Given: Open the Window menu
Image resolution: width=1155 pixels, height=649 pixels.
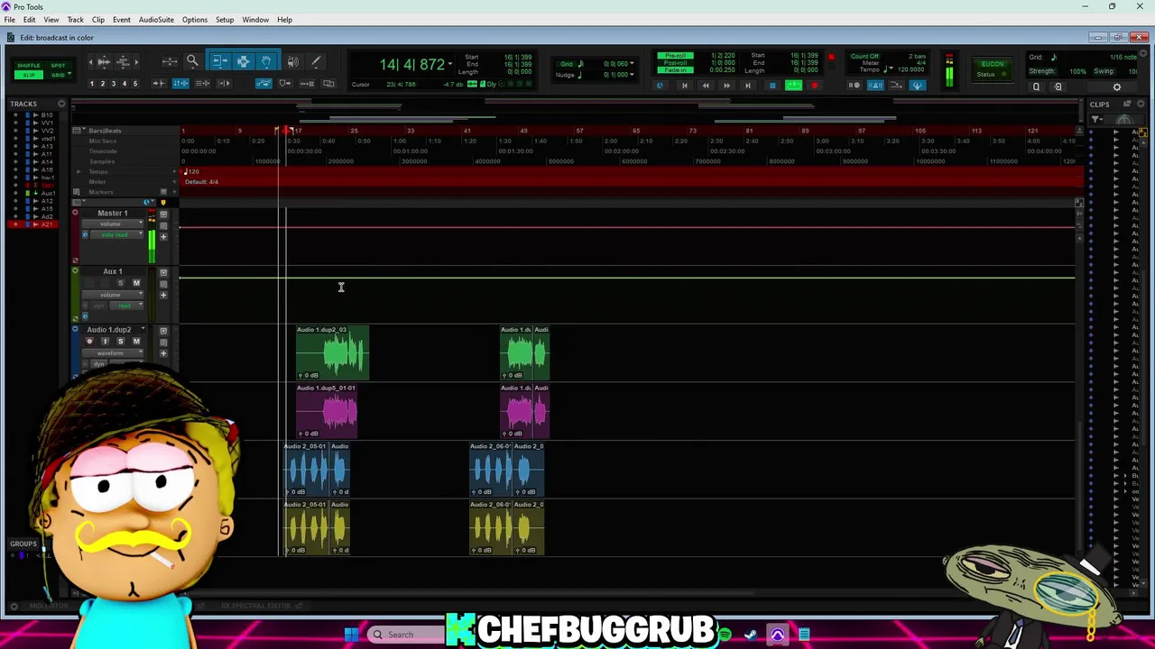Looking at the screenshot, I should coord(255,20).
